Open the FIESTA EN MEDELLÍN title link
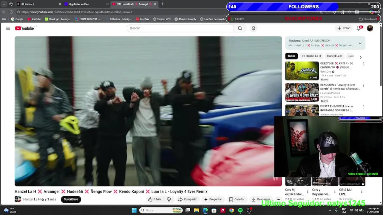This screenshot has width=383, height=215. click(x=337, y=108)
